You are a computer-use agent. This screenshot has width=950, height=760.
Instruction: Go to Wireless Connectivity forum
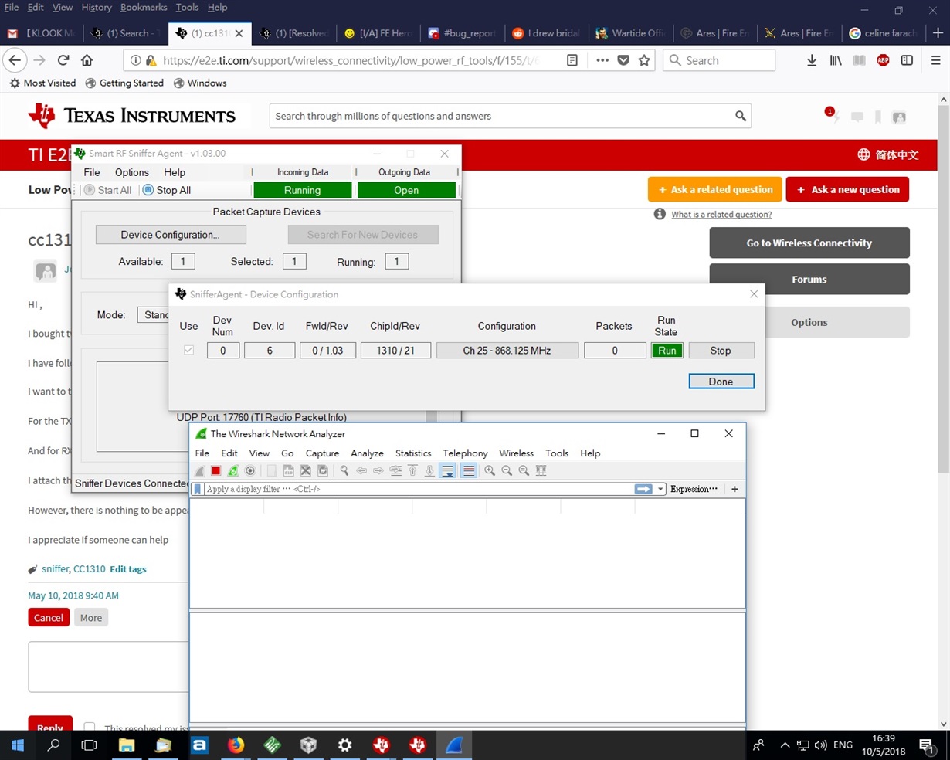[809, 243]
